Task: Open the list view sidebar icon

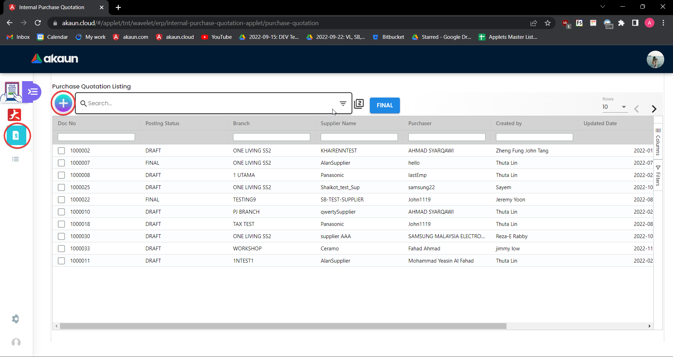Action: point(15,159)
